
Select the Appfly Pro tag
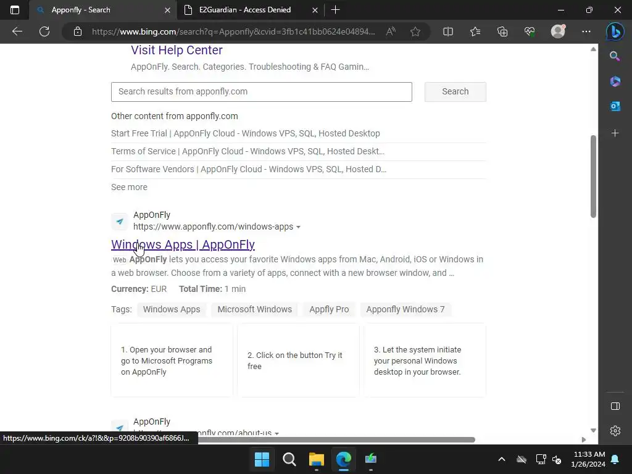[329, 309]
